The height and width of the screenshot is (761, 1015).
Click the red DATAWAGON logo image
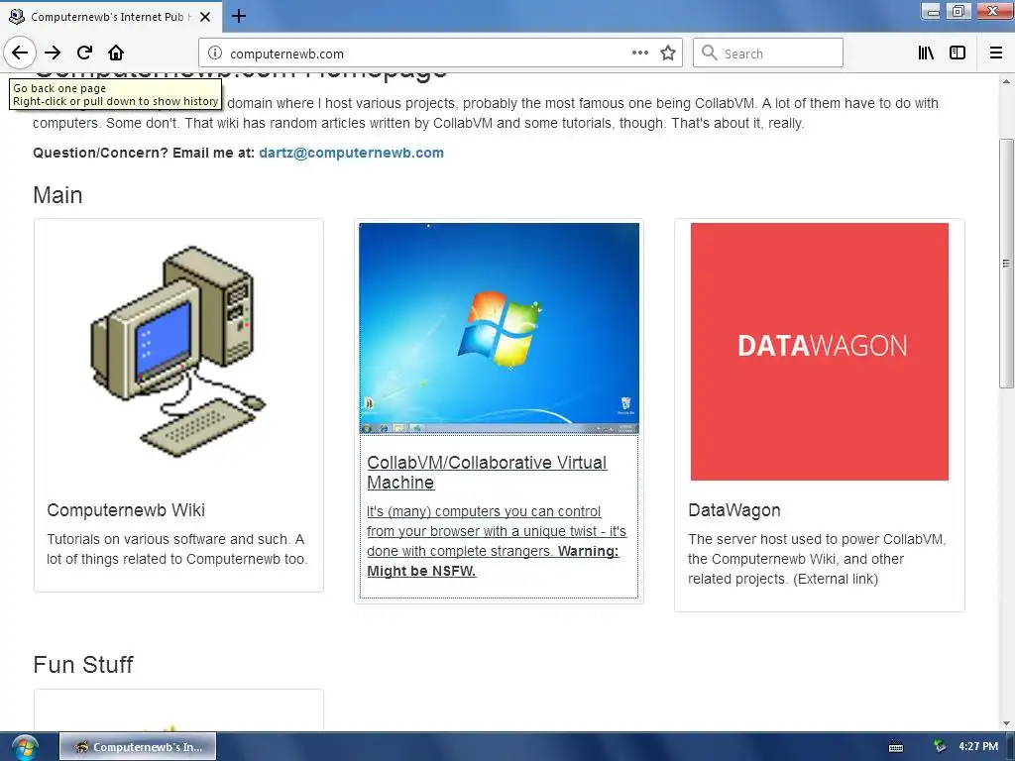pos(820,352)
